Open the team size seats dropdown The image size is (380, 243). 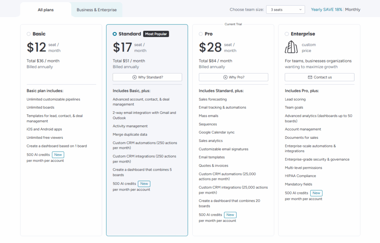(285, 10)
